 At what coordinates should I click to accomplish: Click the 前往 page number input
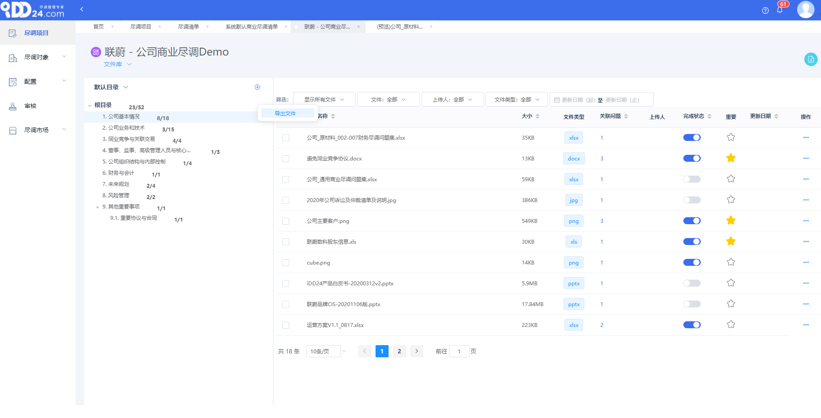click(x=459, y=351)
